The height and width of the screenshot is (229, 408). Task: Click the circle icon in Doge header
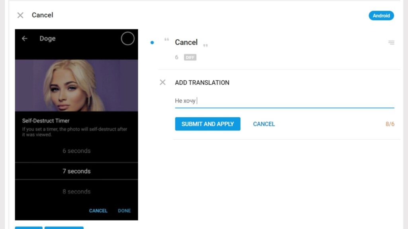(127, 39)
